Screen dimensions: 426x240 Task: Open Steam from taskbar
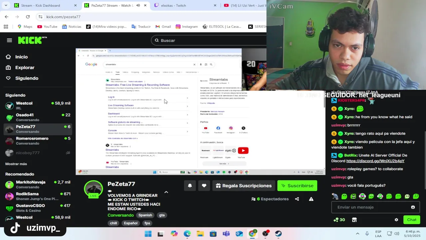278,234
